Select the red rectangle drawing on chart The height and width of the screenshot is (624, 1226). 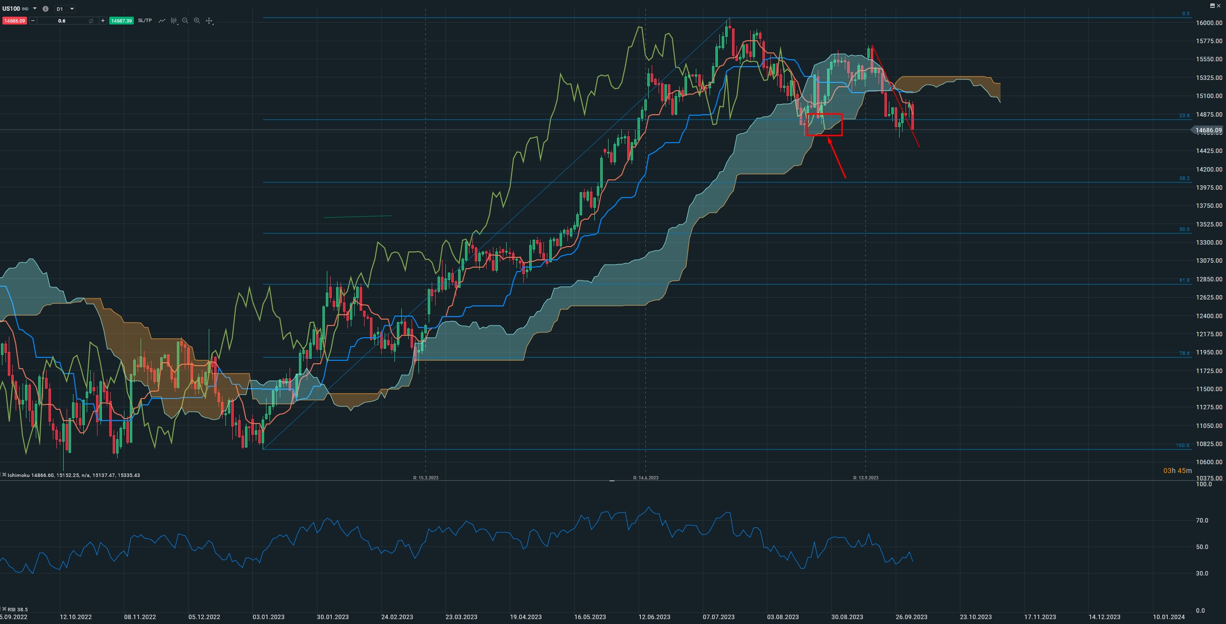824,114
